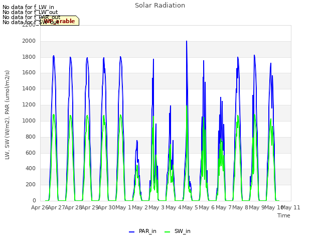The height and width of the screenshot is (241, 321).
Task: Click the 'No data for f_LW_out' message
Action: 30,12
